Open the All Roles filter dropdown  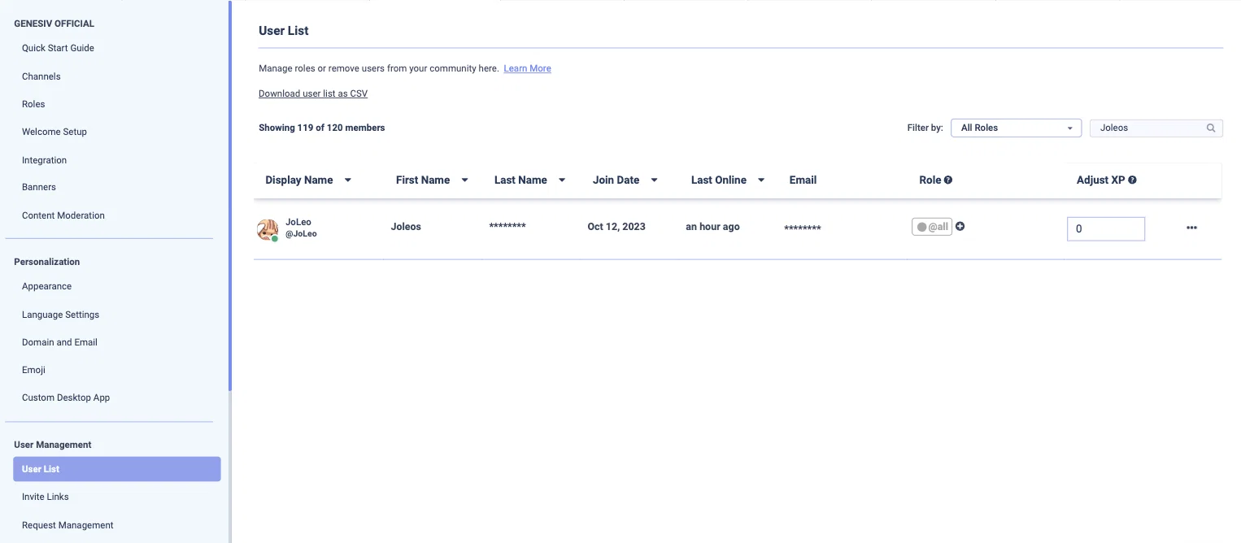(x=1016, y=128)
